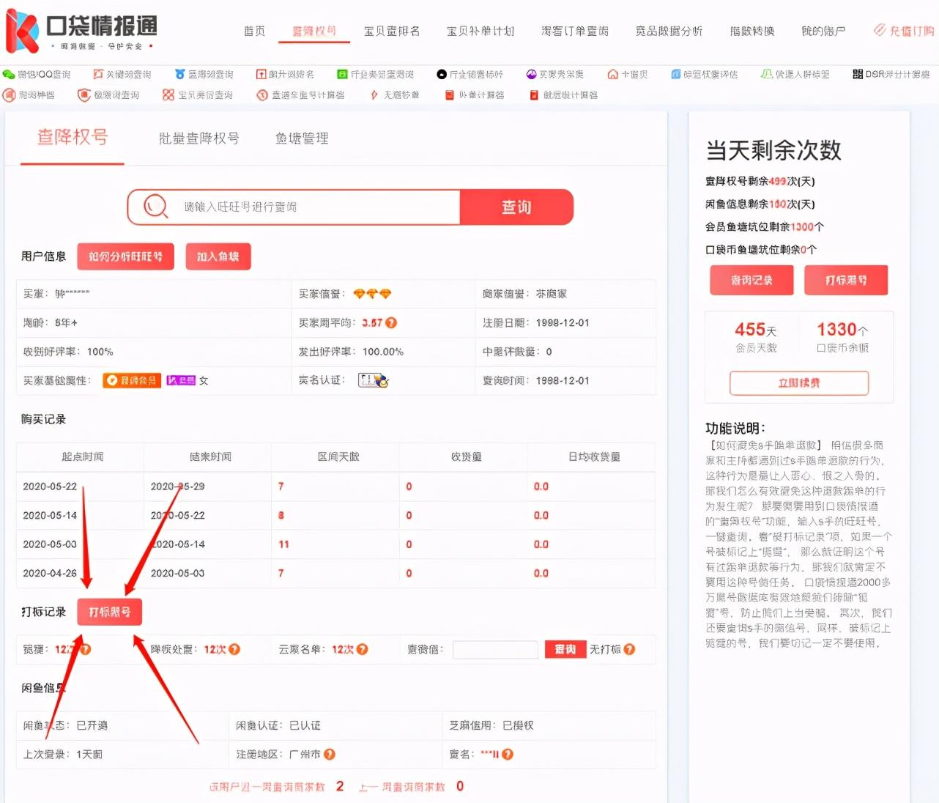Open the 鱼塘管理 tab
This screenshot has height=803, width=939.
300,138
